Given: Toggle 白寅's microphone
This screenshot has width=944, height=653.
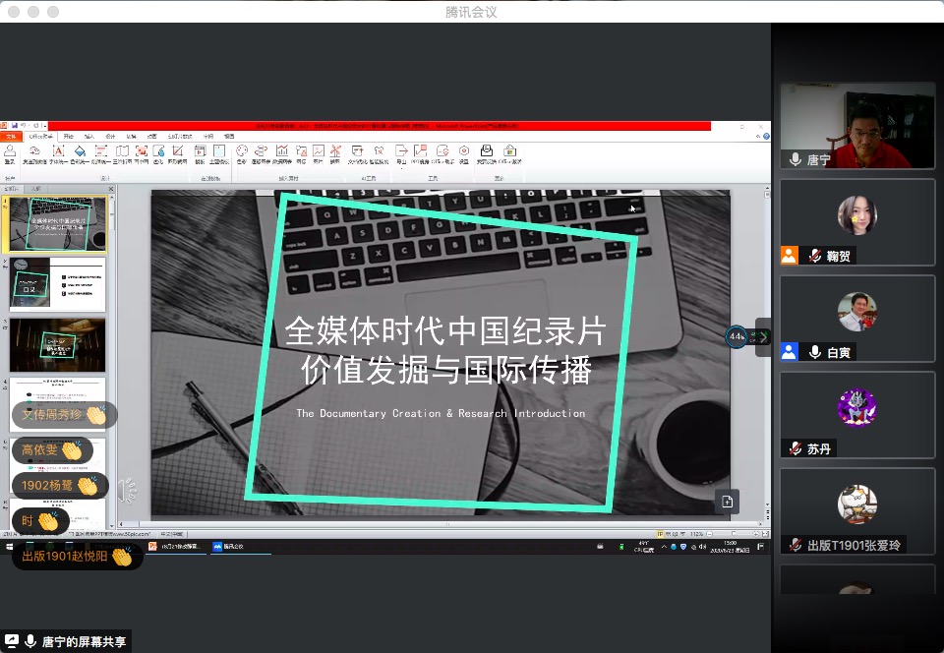Looking at the screenshot, I should tap(815, 352).
